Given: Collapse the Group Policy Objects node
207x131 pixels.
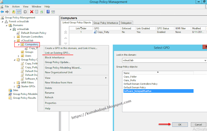Looking at the screenshot, I should pos(15,60).
